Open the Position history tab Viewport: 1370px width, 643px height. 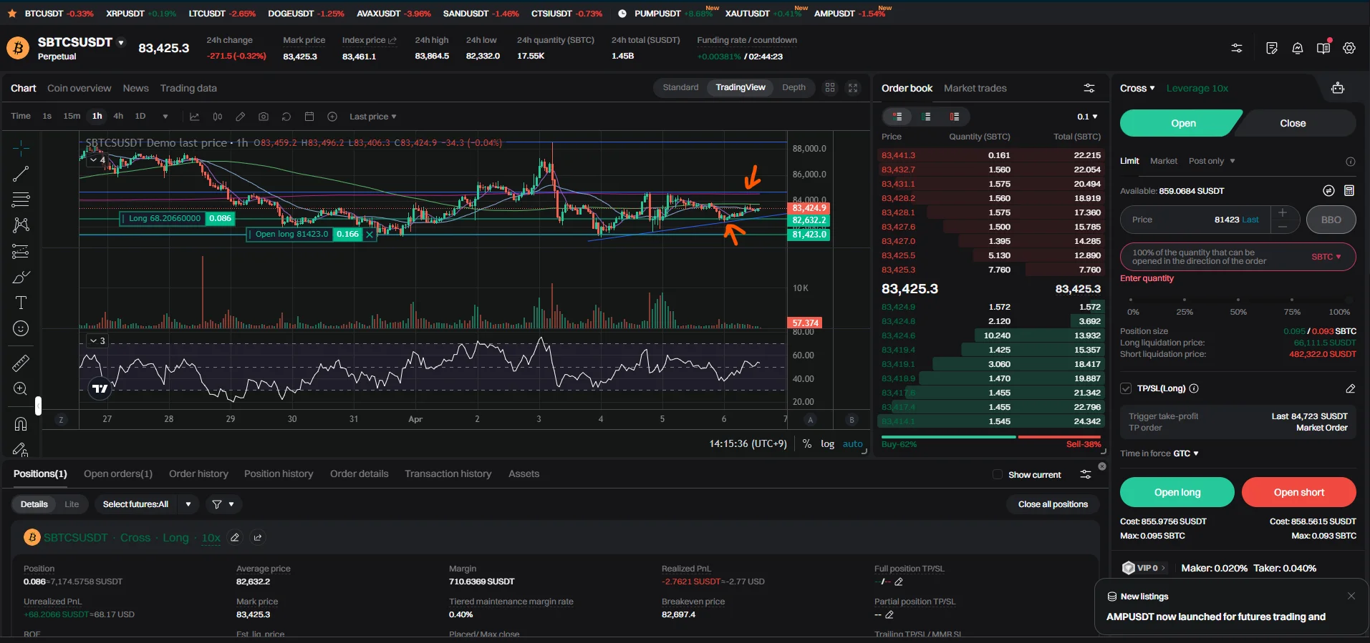[x=279, y=473]
